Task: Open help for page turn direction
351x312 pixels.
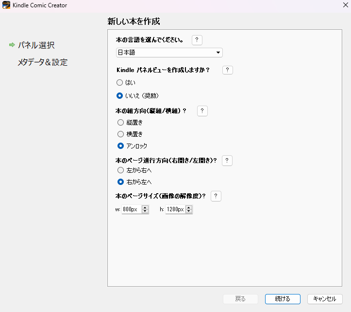Action: pos(227,161)
